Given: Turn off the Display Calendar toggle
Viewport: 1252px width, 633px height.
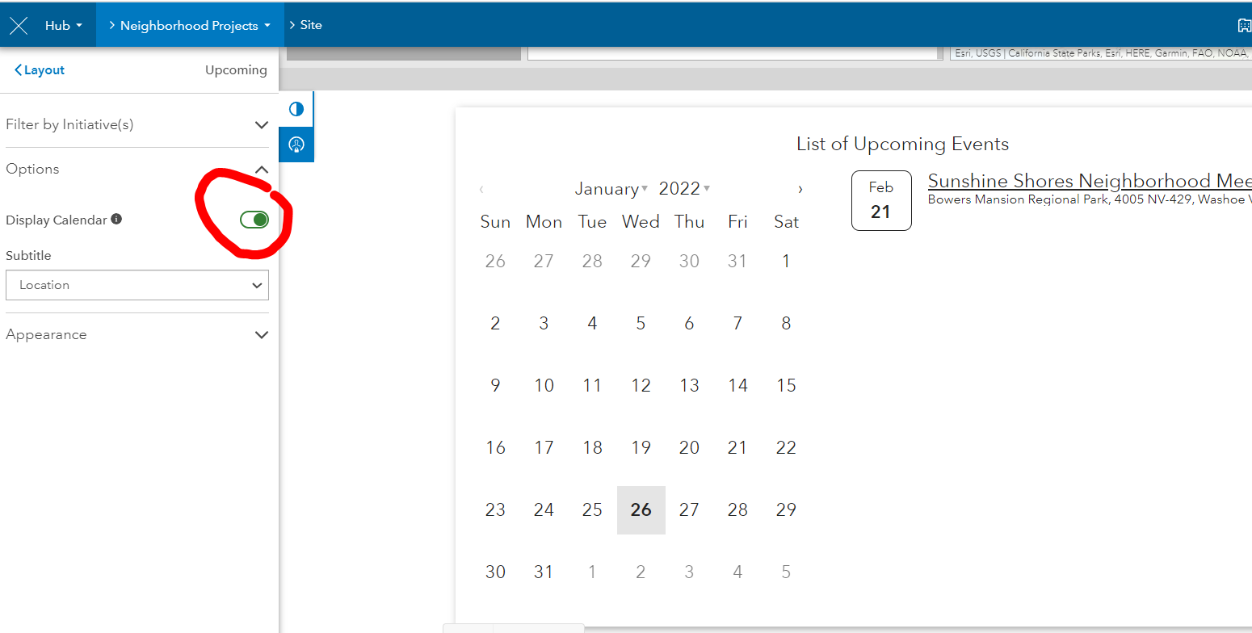Looking at the screenshot, I should click(x=254, y=220).
